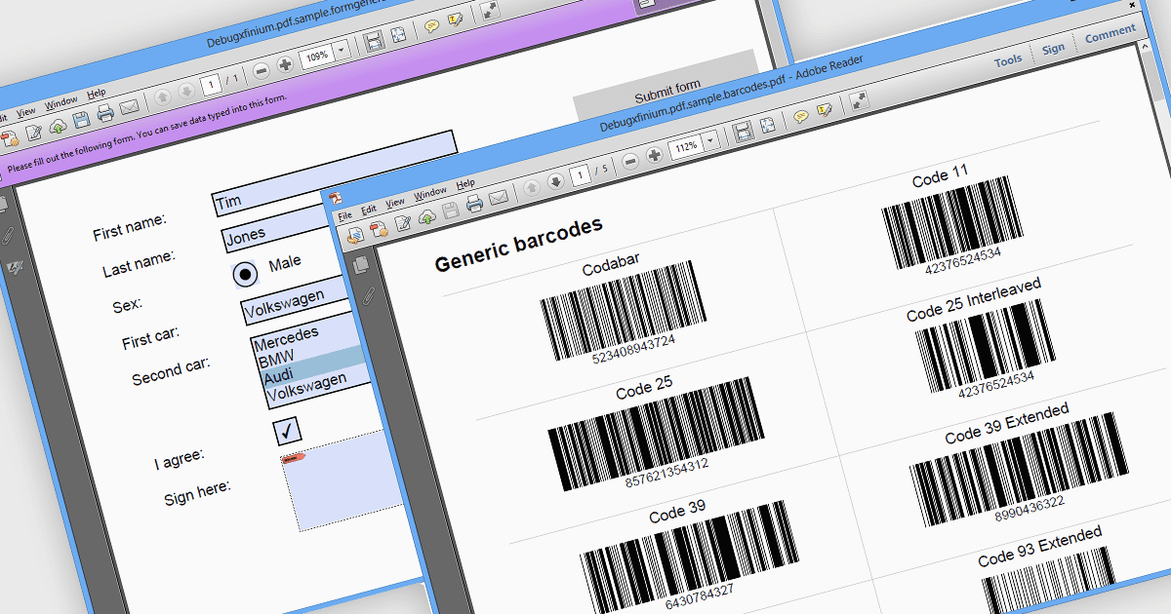
Task: Open the Sign pane
Action: (x=1053, y=49)
